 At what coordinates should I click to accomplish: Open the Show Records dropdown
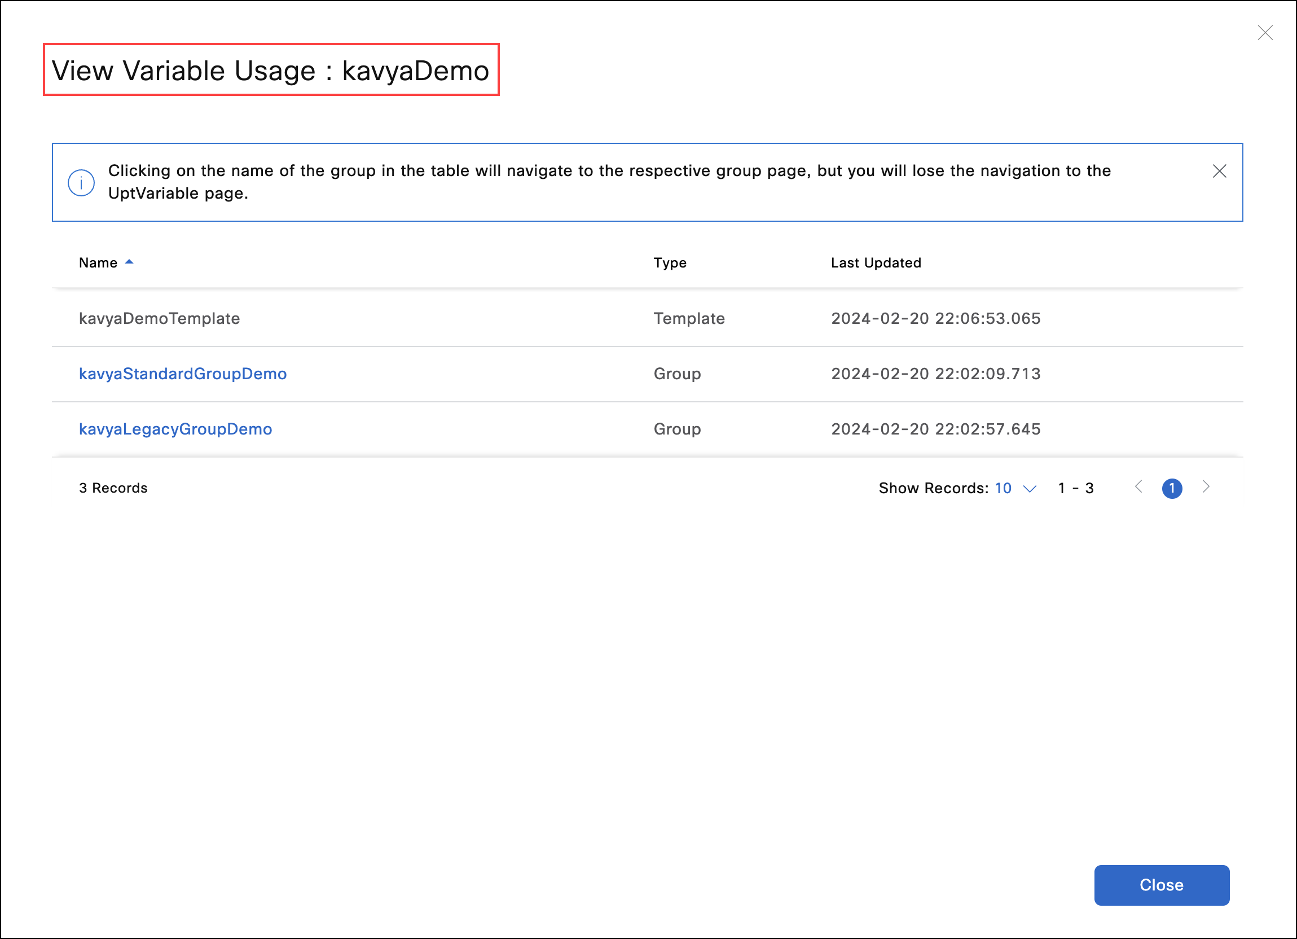click(x=1015, y=488)
